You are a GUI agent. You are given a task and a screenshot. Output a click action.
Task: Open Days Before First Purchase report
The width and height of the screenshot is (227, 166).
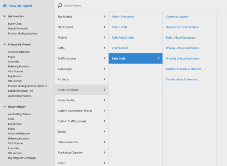coord(182,27)
